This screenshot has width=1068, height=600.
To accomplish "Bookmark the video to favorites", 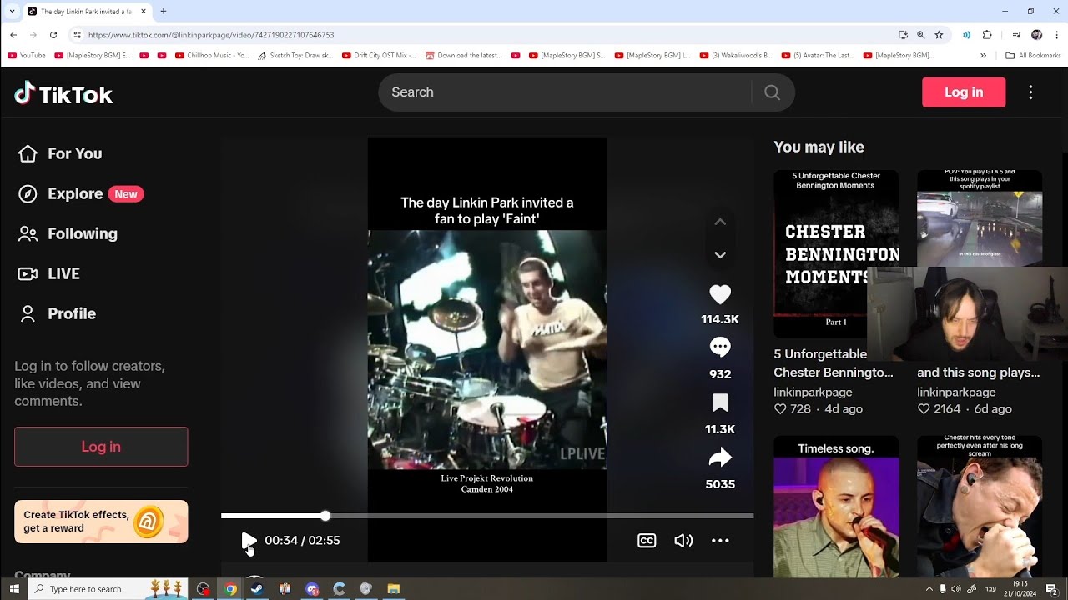I will [720, 403].
